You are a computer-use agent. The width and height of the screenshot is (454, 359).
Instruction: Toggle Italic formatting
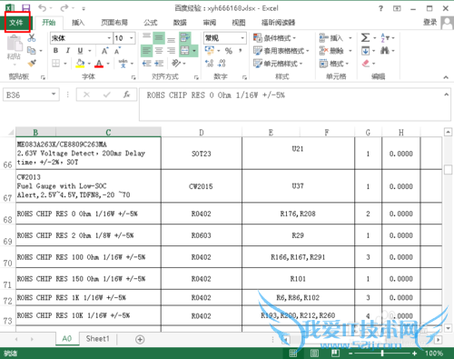[68, 51]
